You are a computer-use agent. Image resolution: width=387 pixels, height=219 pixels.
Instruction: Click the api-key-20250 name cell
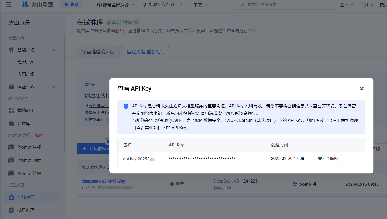pos(140,159)
